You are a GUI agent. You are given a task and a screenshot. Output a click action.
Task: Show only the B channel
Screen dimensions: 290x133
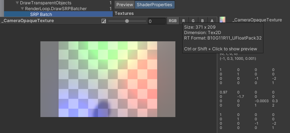(203, 21)
